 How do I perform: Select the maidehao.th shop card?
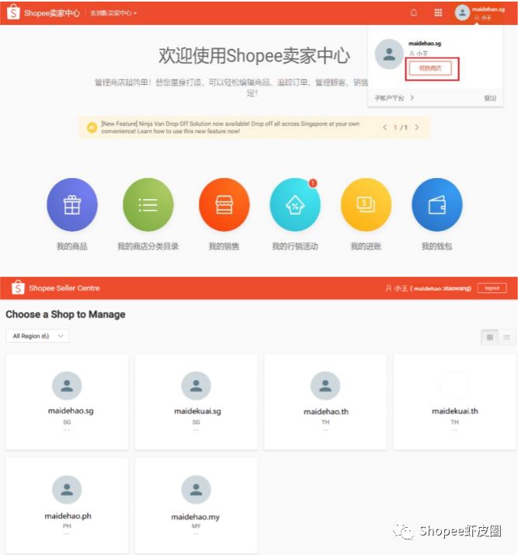point(325,402)
